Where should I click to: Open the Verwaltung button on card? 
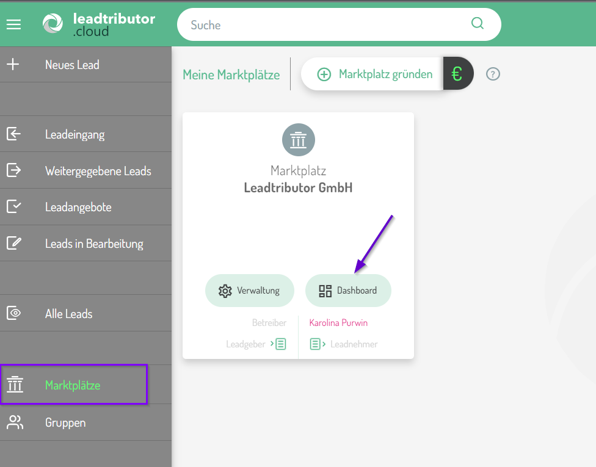(249, 291)
